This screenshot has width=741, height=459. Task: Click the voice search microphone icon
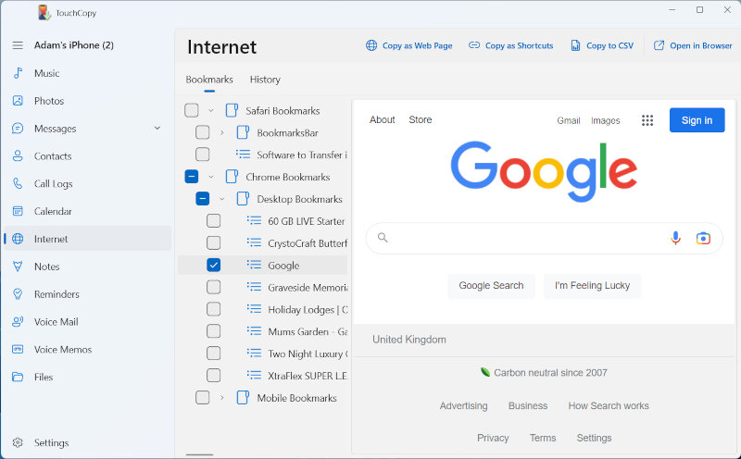coord(675,238)
